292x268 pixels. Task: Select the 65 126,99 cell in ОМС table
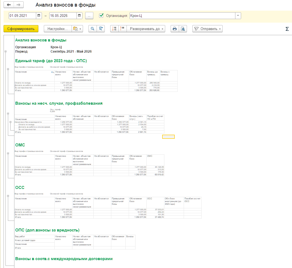[x=155, y=167]
